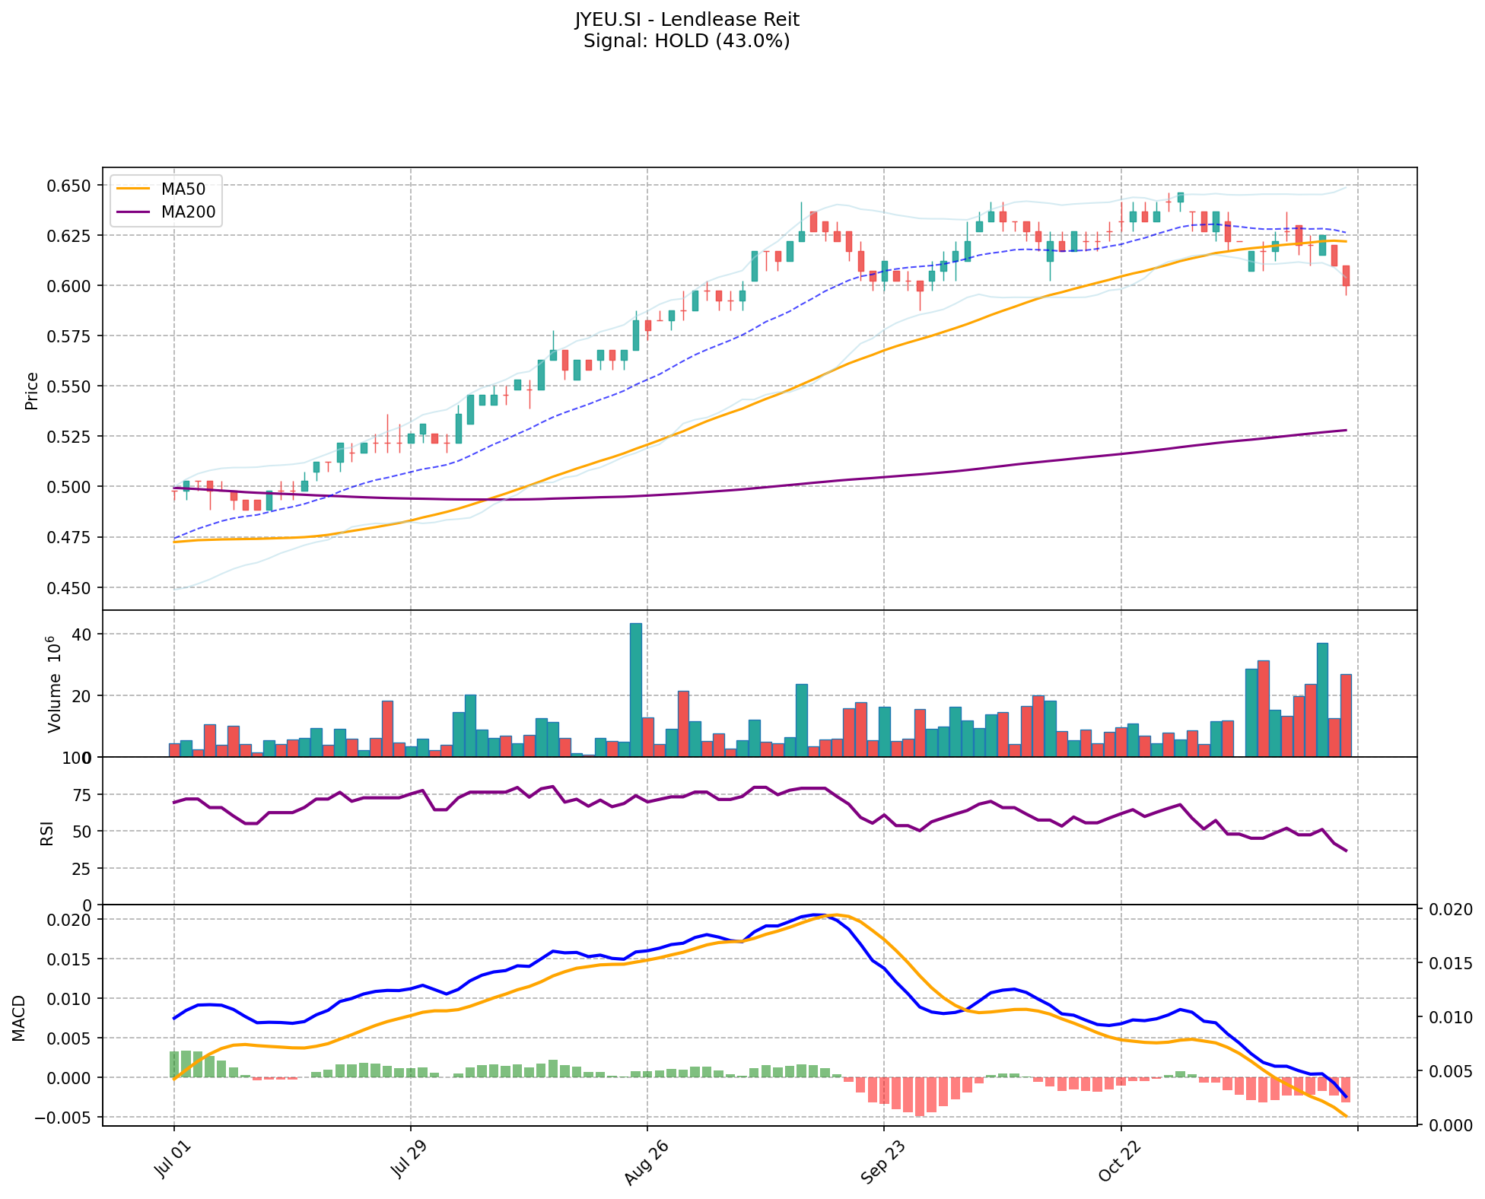Click the Jul 29 date tick label
1485x1199 pixels.
pyautogui.click(x=409, y=1161)
